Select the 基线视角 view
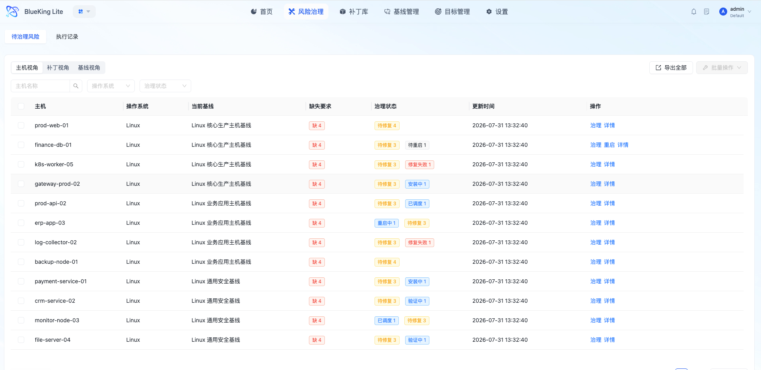 [89, 68]
